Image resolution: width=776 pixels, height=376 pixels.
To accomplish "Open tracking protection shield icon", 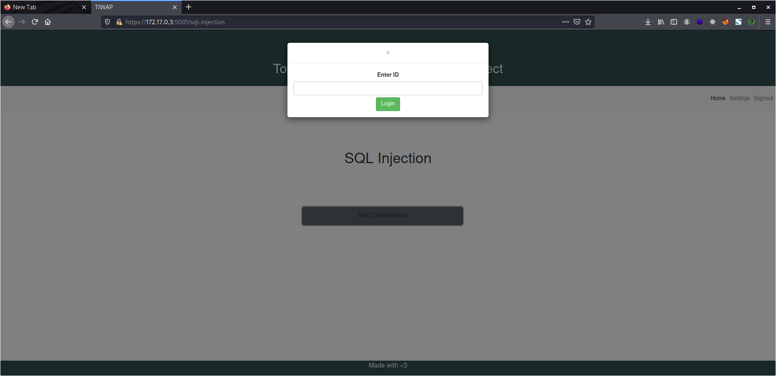I will click(x=107, y=22).
